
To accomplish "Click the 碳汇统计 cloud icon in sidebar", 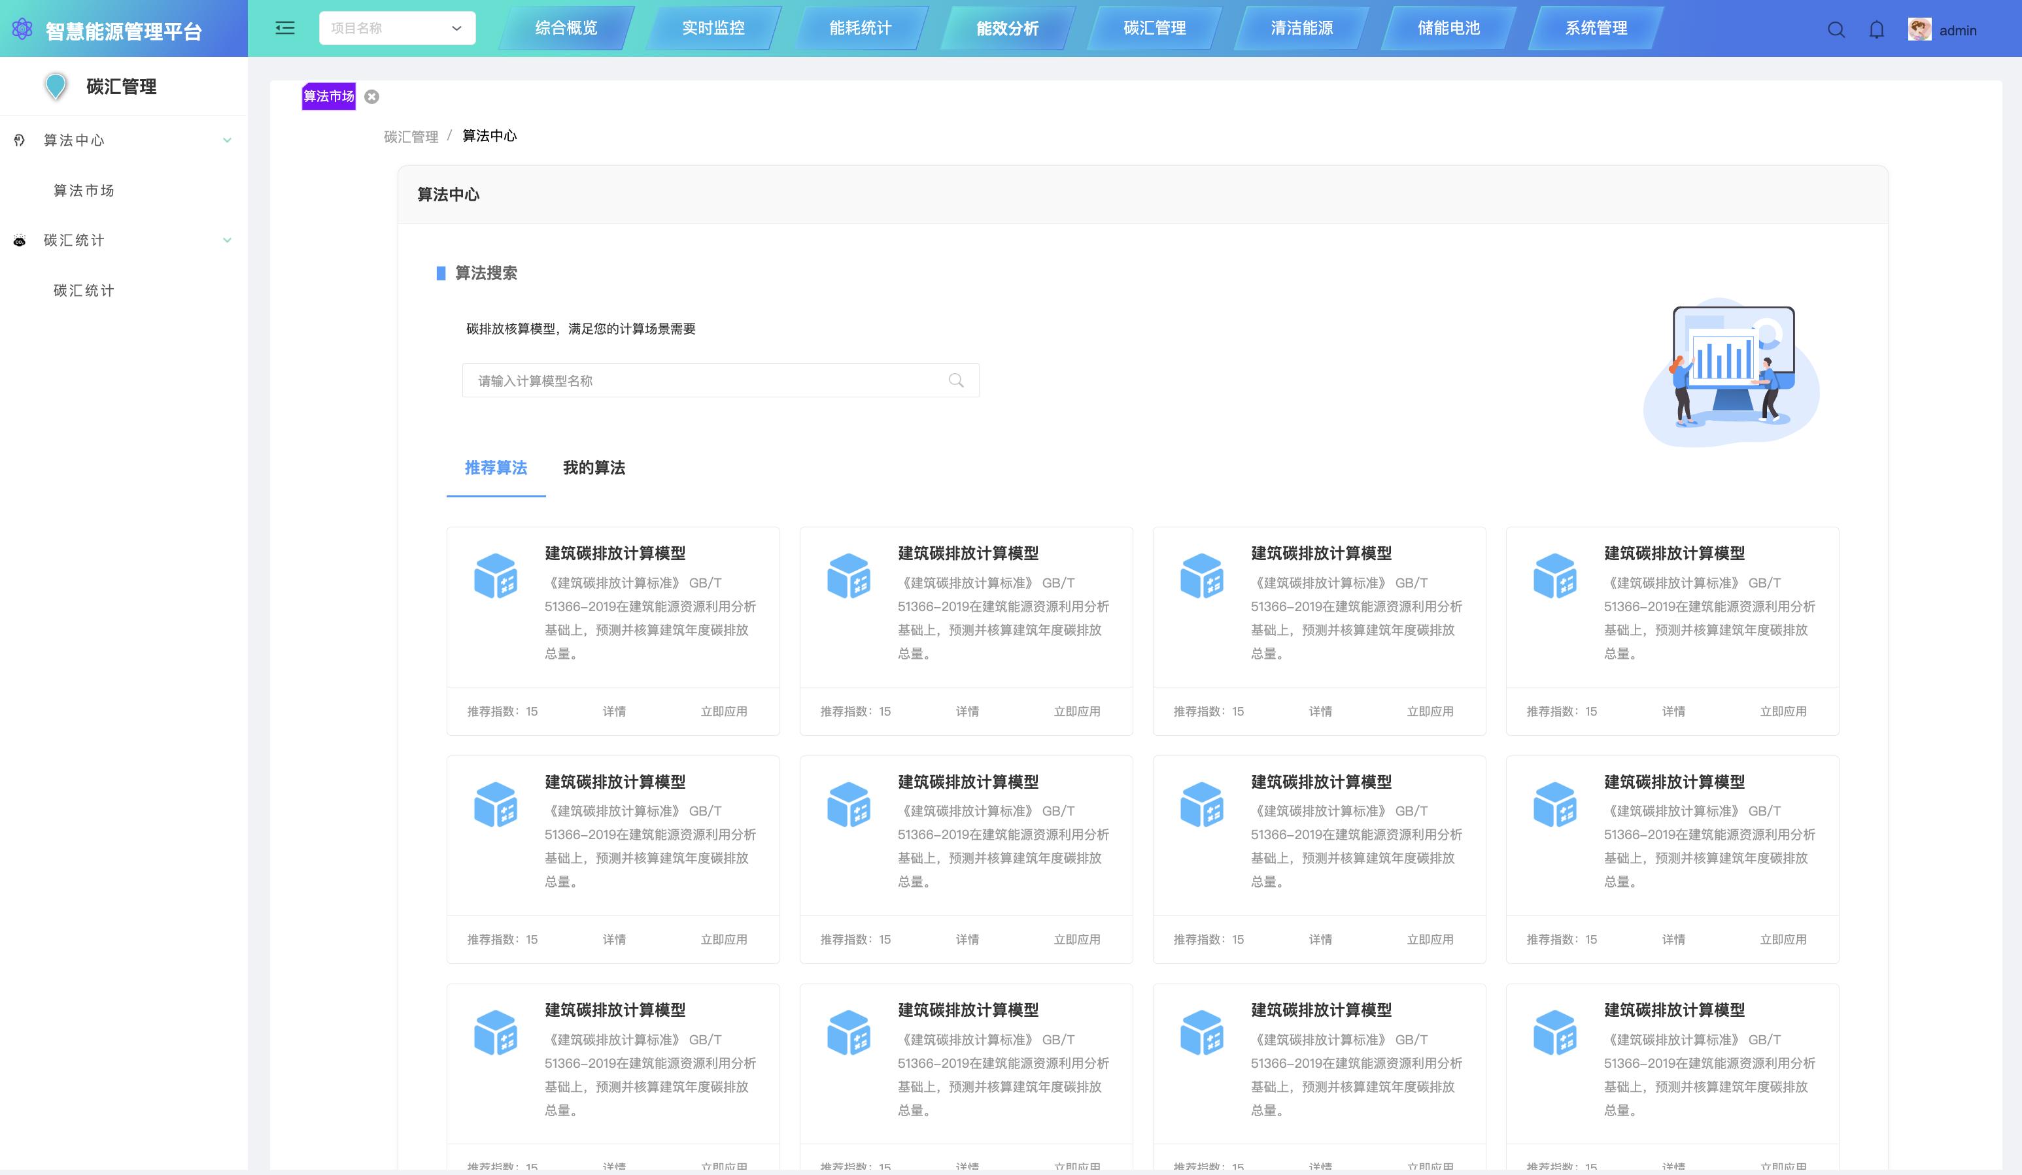I will click(20, 240).
